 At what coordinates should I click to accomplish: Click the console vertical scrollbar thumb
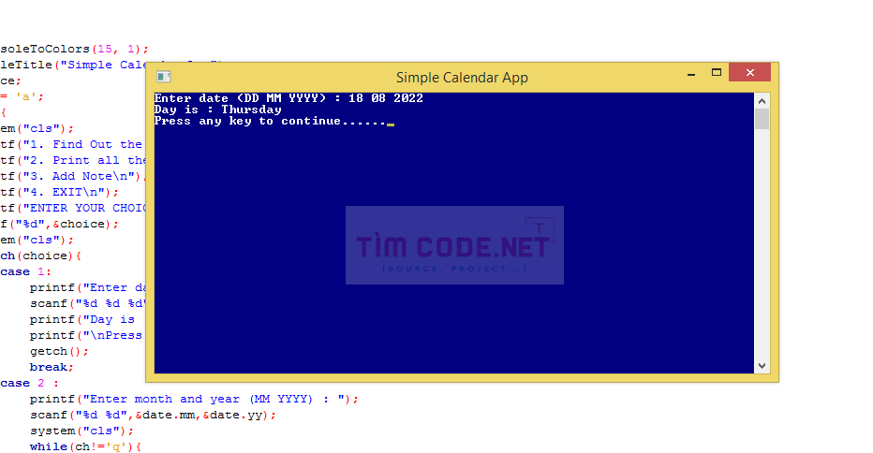click(x=762, y=119)
